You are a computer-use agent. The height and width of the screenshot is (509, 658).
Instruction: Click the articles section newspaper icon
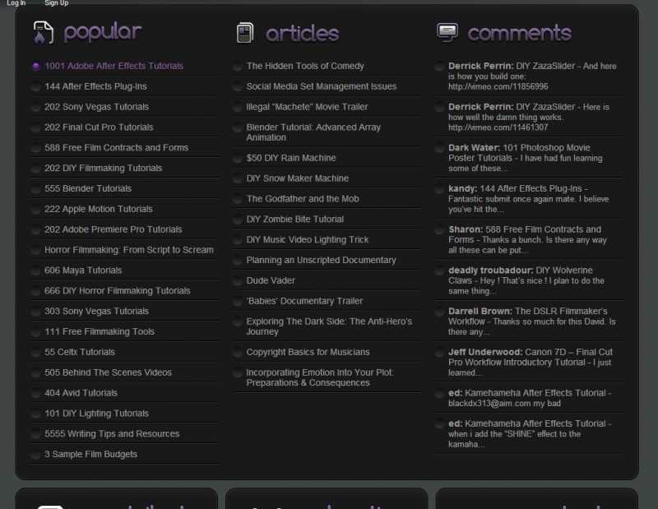(245, 33)
